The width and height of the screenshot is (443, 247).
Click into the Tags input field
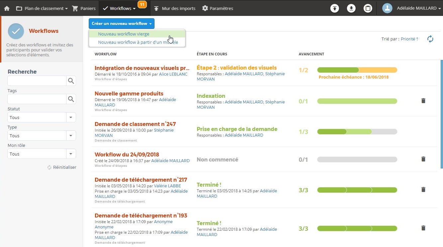pos(37,99)
